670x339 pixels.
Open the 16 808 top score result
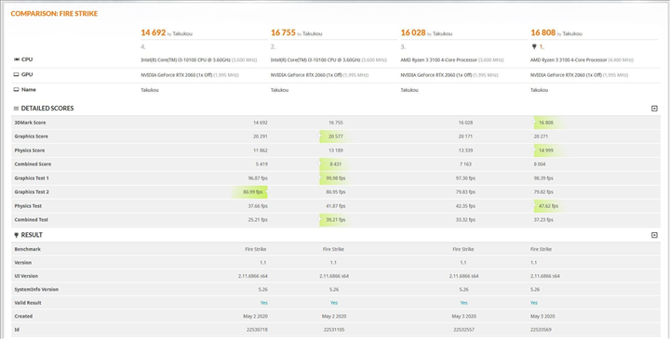coord(543,33)
